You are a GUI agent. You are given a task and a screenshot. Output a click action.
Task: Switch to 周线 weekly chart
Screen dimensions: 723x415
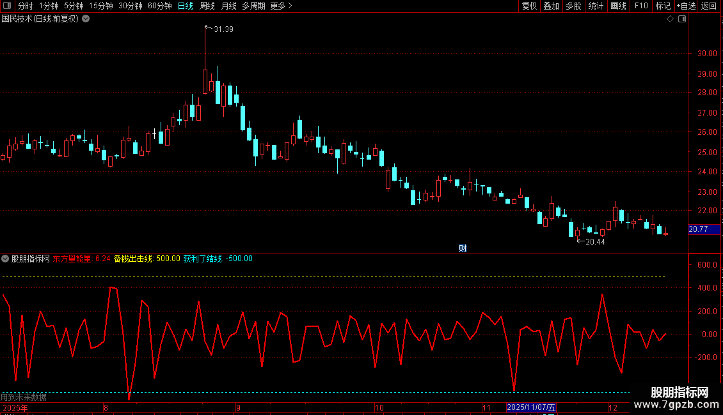click(x=207, y=6)
